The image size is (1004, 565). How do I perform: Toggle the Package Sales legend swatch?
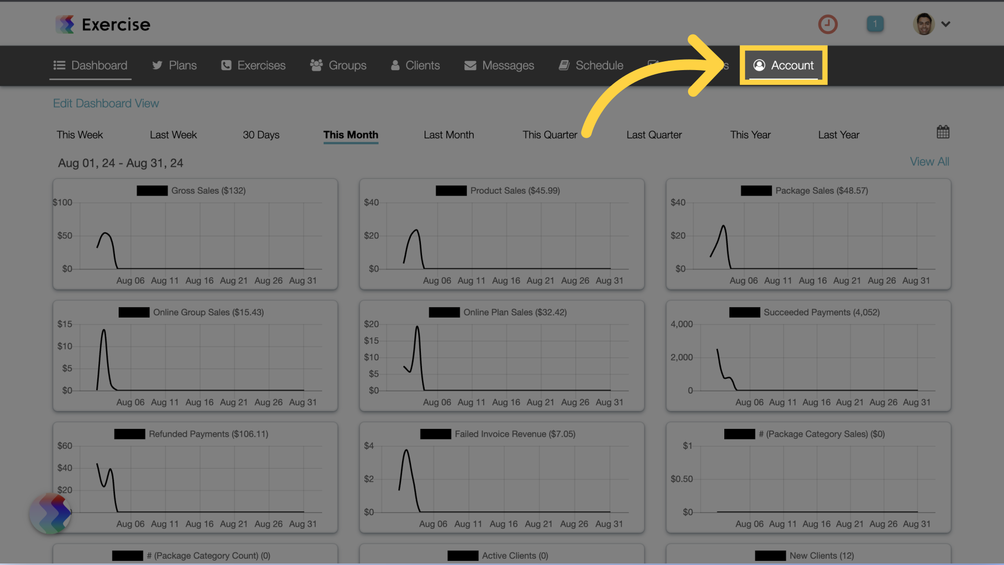click(756, 191)
